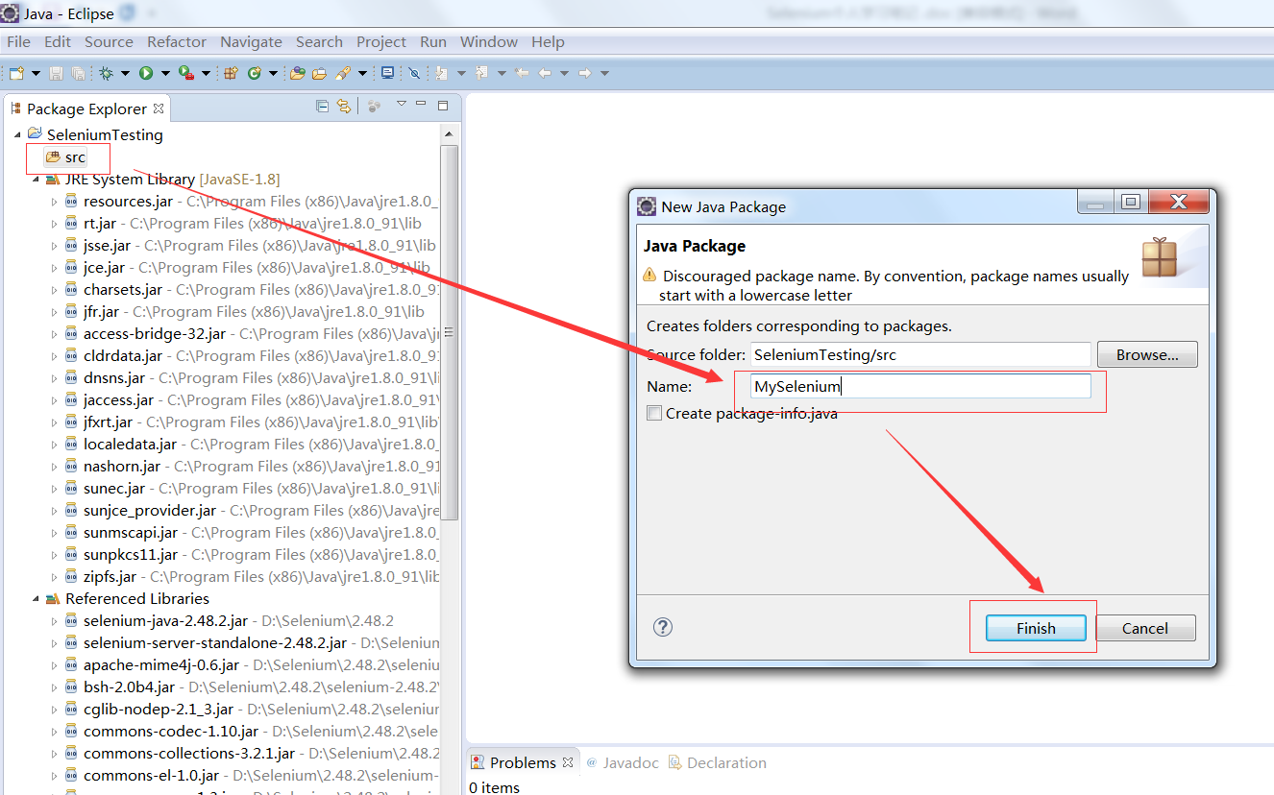Expand the rt.jar tree node

coord(54,224)
